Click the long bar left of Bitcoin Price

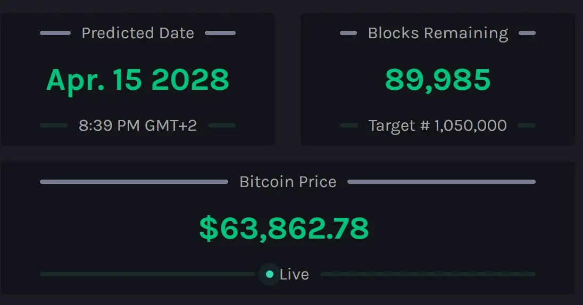coord(134,182)
